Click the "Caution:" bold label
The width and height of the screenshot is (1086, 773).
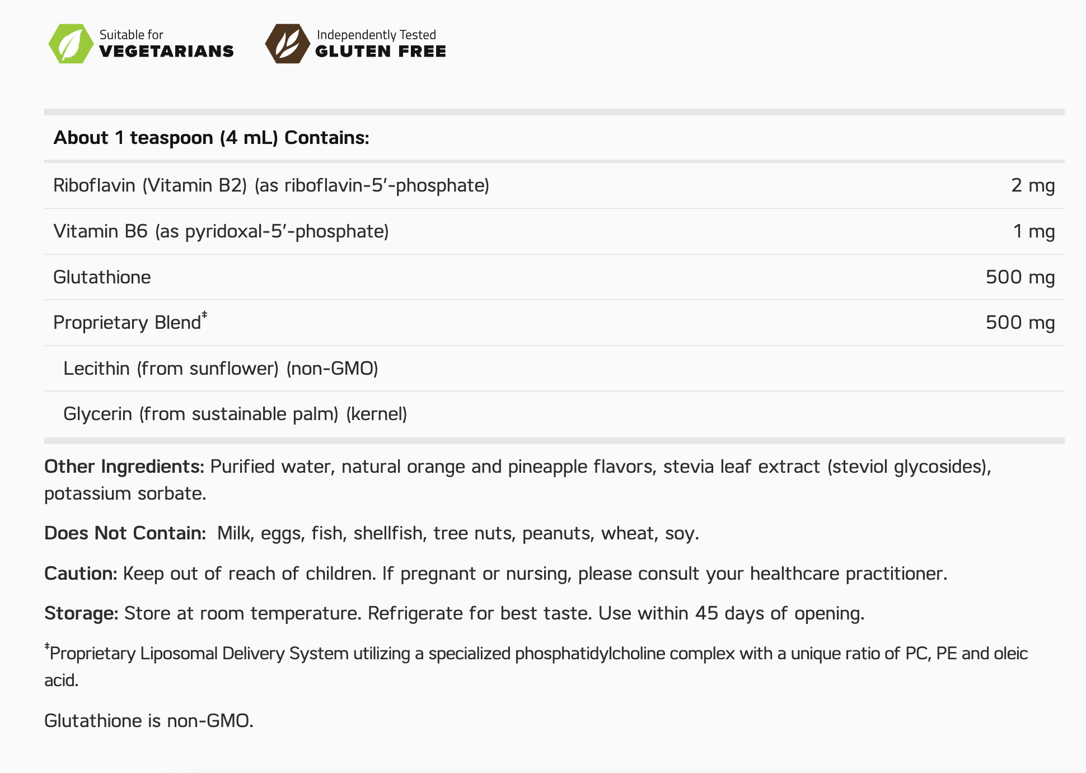pyautogui.click(x=81, y=574)
